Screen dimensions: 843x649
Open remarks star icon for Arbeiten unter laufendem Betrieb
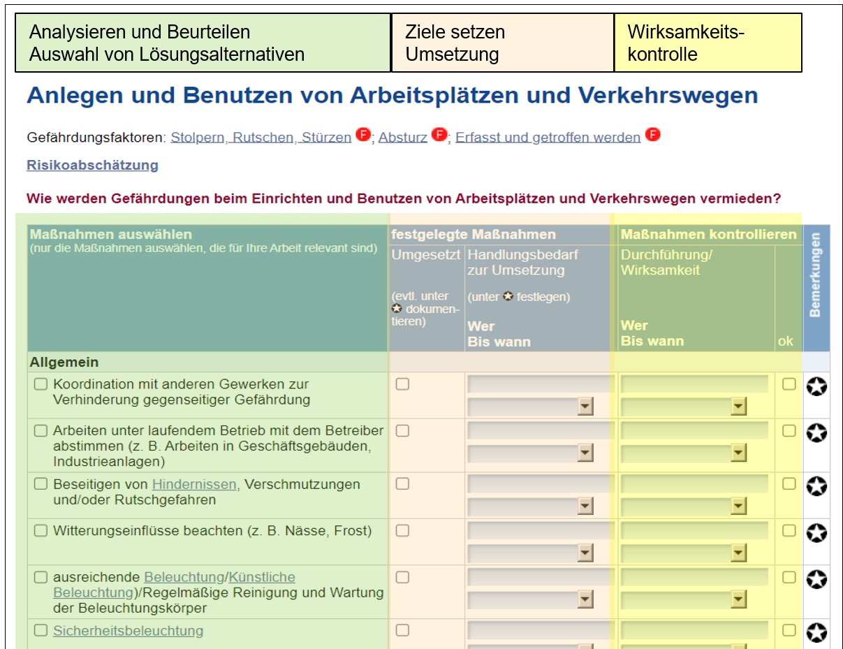[x=816, y=434]
